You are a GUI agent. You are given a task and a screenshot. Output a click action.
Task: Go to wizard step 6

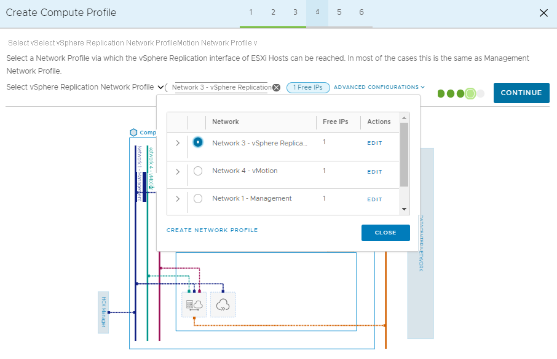[361, 12]
